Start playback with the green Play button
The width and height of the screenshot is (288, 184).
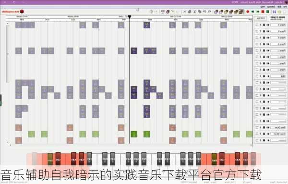[x=268, y=12]
